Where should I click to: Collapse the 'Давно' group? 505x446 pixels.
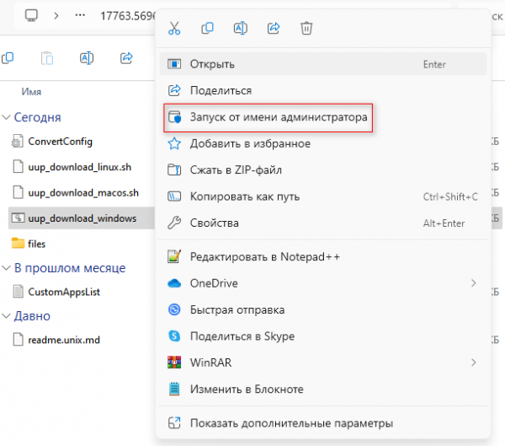pyautogui.click(x=6, y=315)
